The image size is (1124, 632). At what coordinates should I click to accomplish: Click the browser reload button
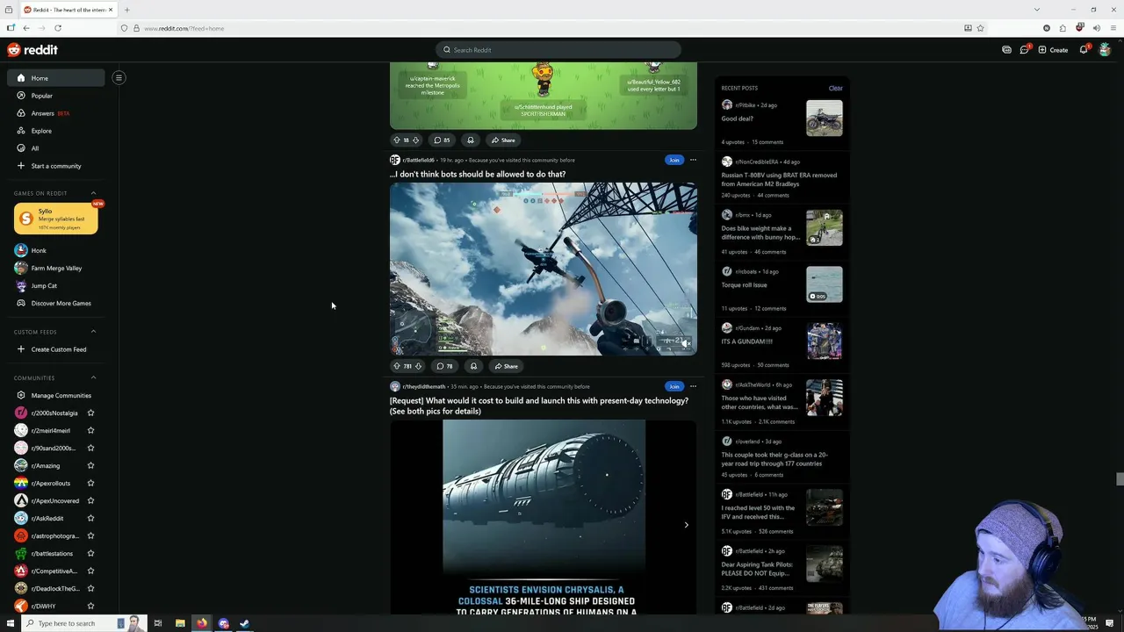pyautogui.click(x=56, y=28)
